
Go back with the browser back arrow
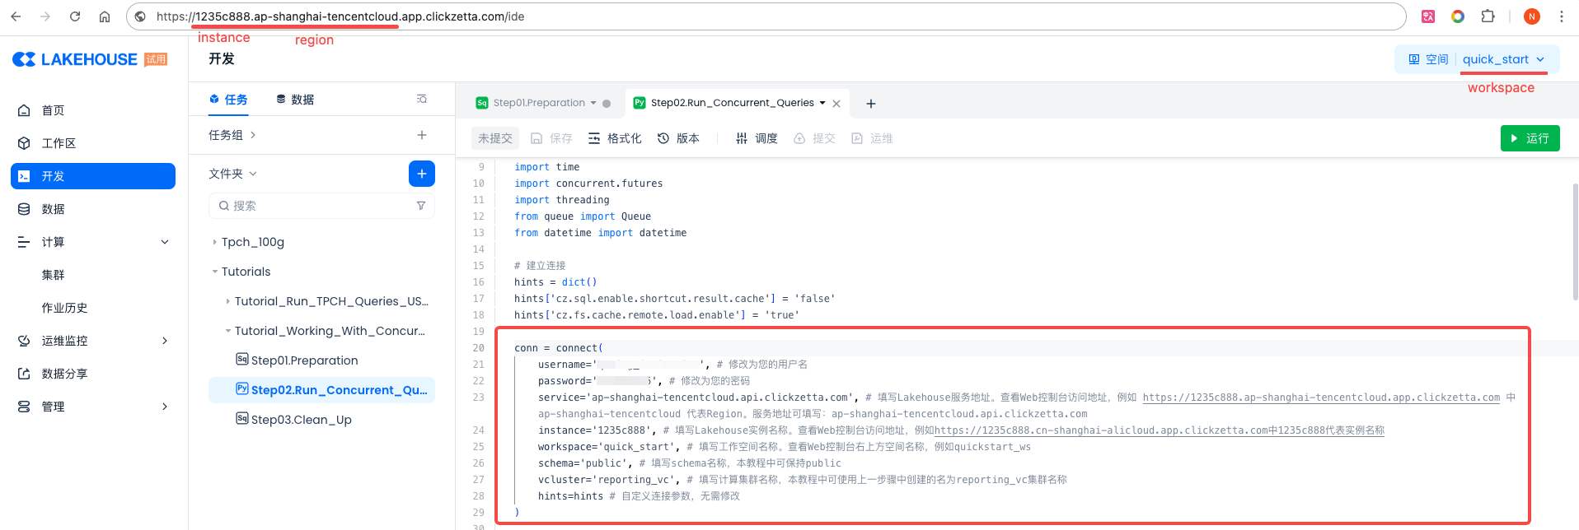tap(16, 16)
